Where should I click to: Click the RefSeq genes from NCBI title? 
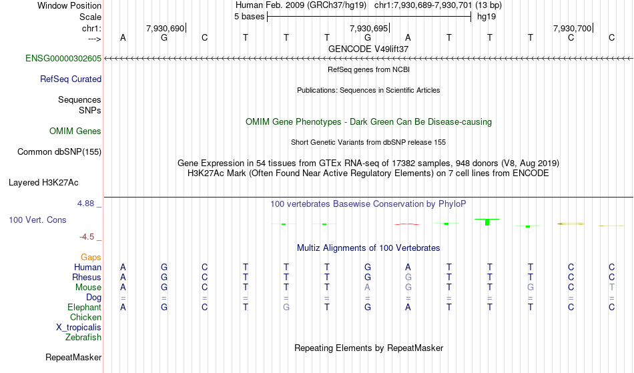(368, 69)
